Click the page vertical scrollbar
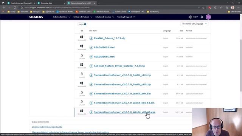Image resolution: width=242 pixels, height=136 pixels. pos(241,65)
